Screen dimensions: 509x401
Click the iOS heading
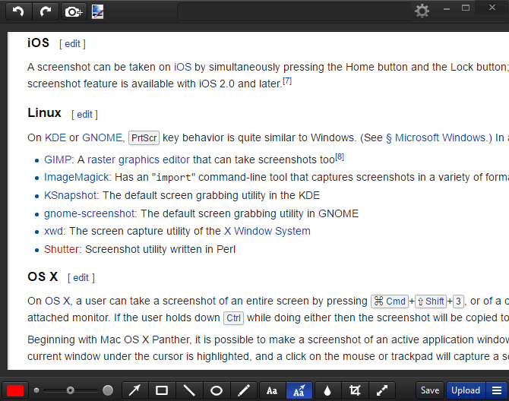coord(38,43)
